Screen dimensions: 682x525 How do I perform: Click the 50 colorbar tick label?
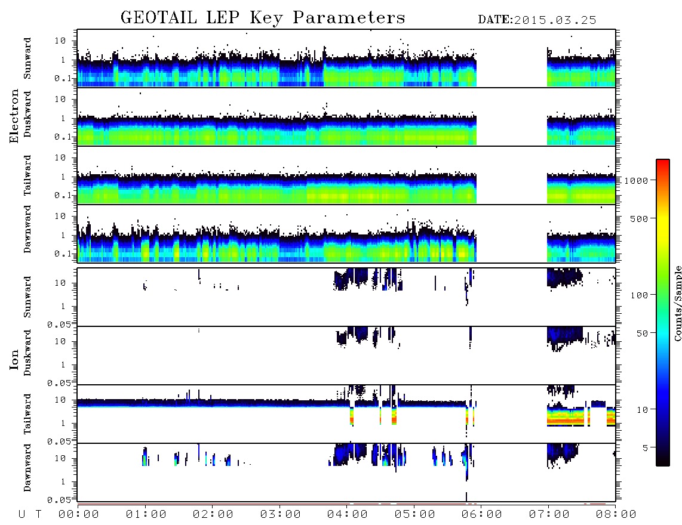click(x=641, y=333)
